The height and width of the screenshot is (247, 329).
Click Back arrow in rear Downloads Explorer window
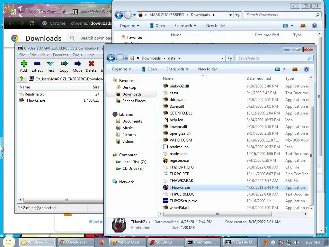[119, 15]
